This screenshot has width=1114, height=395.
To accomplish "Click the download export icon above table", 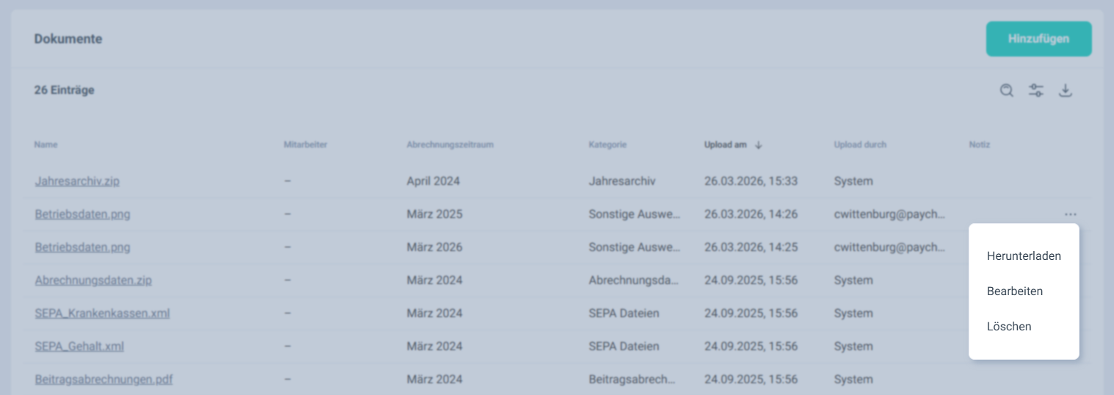I will (1066, 90).
